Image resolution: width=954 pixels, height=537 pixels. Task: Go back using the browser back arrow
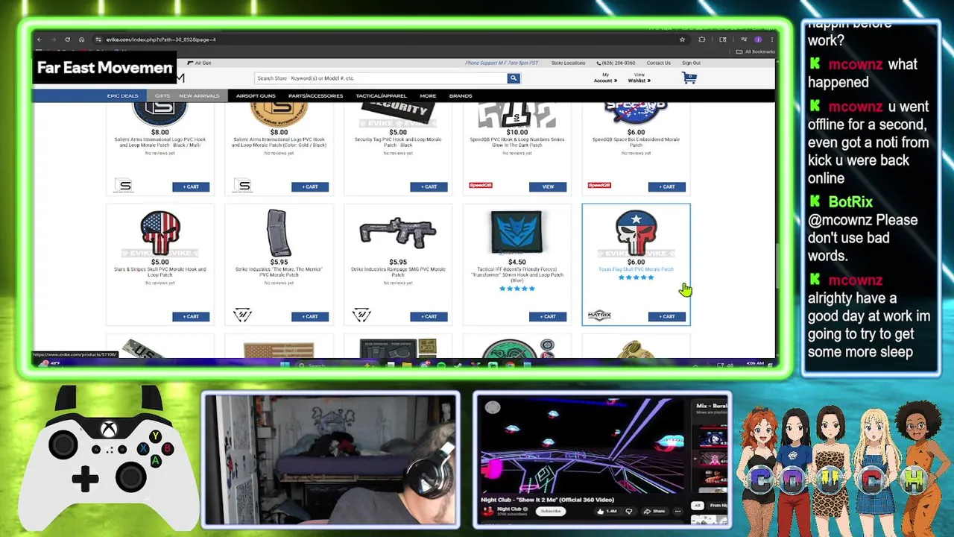point(40,40)
